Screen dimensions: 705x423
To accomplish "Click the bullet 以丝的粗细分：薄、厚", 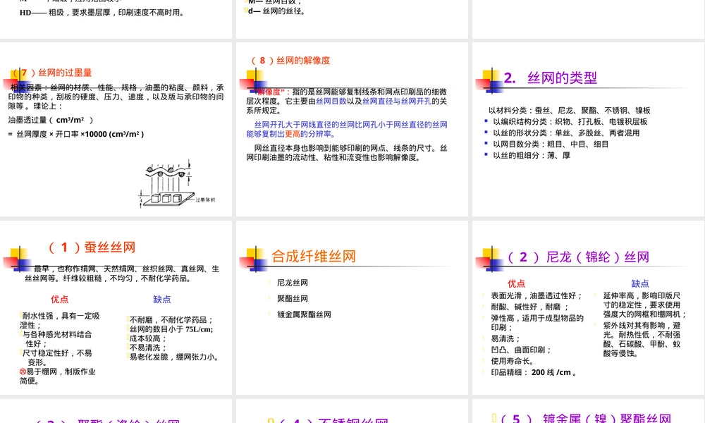I will tap(532, 155).
